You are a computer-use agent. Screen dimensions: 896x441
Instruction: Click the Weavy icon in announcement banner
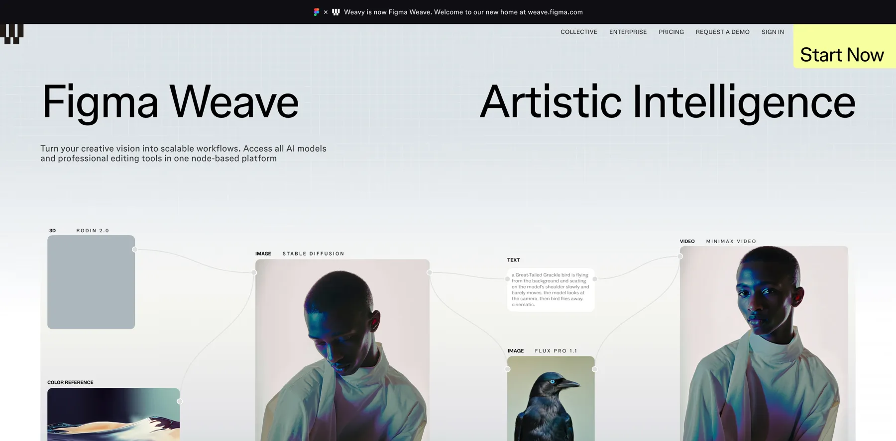point(336,12)
